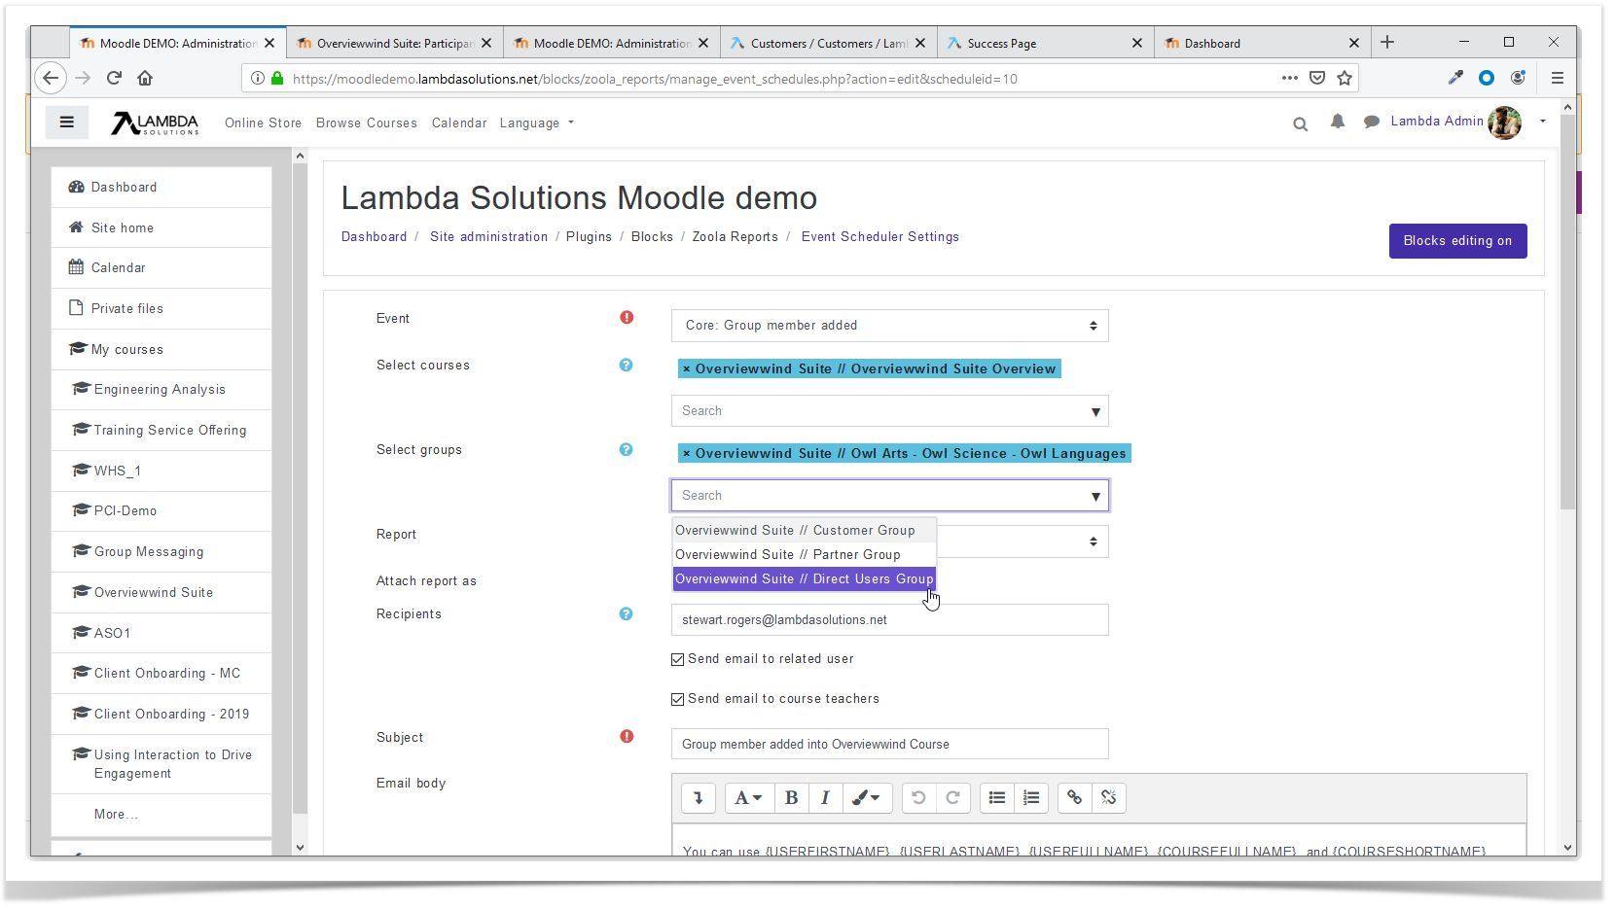Open the page actions three-dot menu
Image resolution: width=1615 pixels, height=909 pixels.
tap(1290, 78)
